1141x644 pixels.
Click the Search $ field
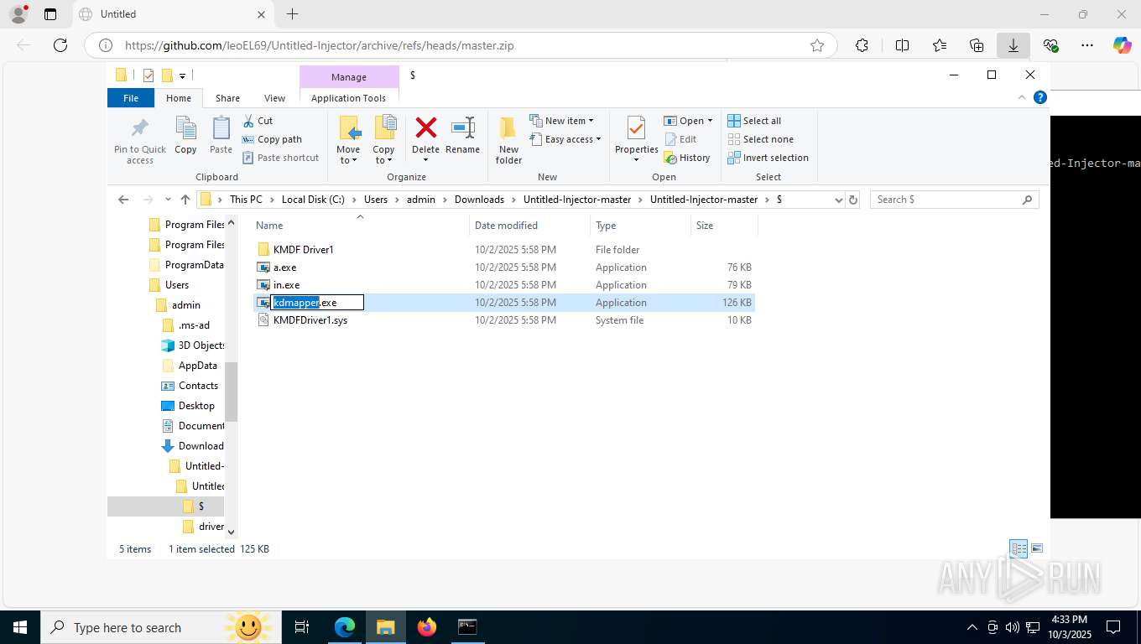tap(954, 200)
